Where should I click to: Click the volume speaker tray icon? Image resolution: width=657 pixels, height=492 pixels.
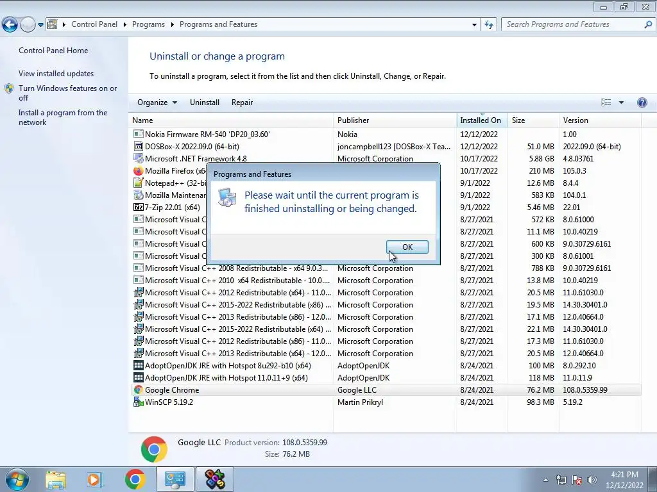coord(592,480)
